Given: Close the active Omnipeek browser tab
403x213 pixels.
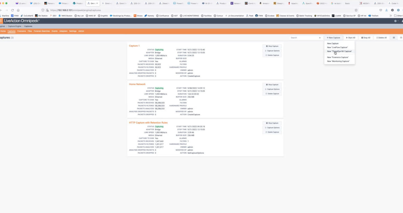Looking at the screenshot, I should pyautogui.click(x=97, y=3).
